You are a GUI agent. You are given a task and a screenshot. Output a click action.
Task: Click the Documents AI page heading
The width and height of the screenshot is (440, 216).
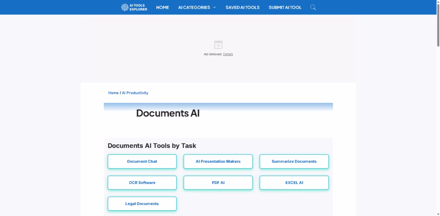click(x=168, y=113)
